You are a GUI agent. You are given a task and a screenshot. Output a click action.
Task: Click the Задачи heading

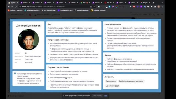108,55
